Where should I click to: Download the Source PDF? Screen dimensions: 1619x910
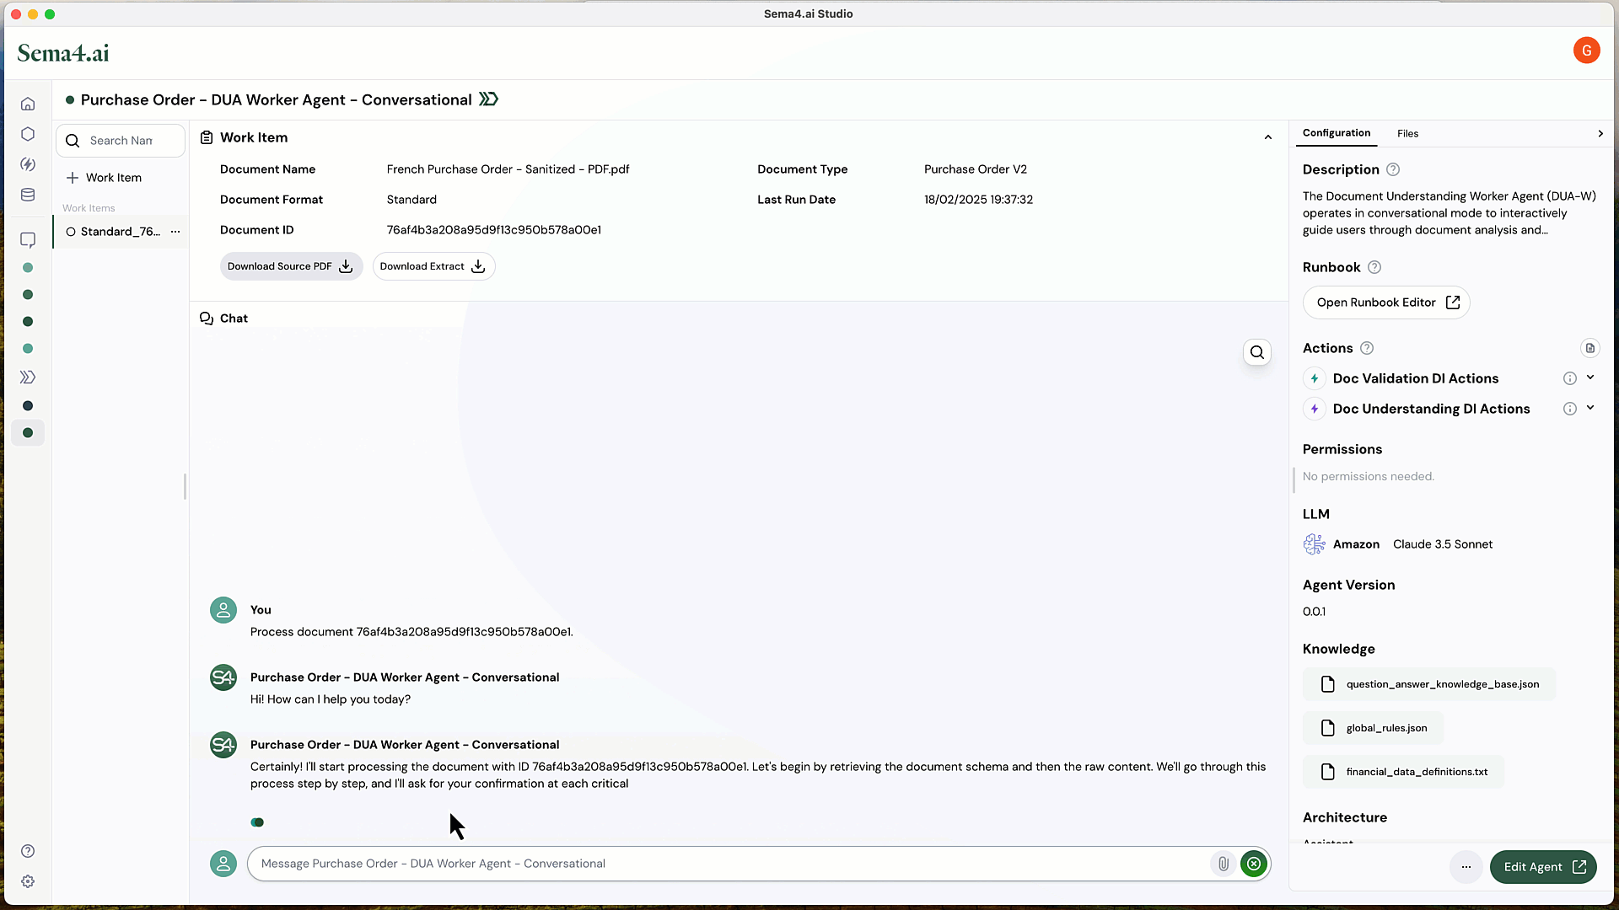pos(291,266)
